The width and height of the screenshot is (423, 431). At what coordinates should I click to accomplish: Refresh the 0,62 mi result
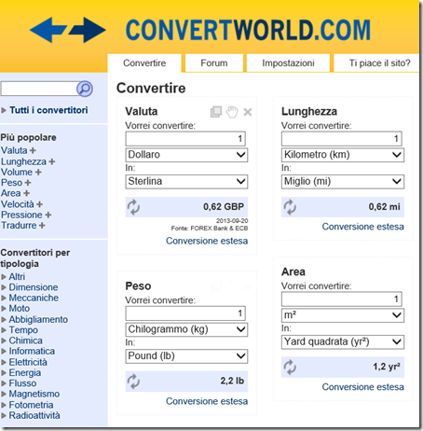pos(290,207)
